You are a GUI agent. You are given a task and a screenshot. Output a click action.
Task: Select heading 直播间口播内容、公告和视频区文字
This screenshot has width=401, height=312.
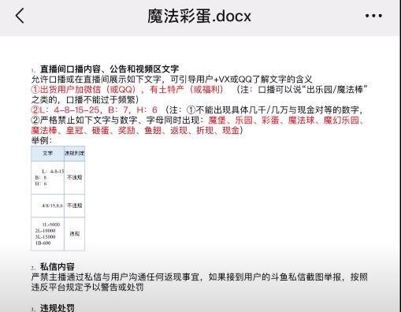[110, 69]
